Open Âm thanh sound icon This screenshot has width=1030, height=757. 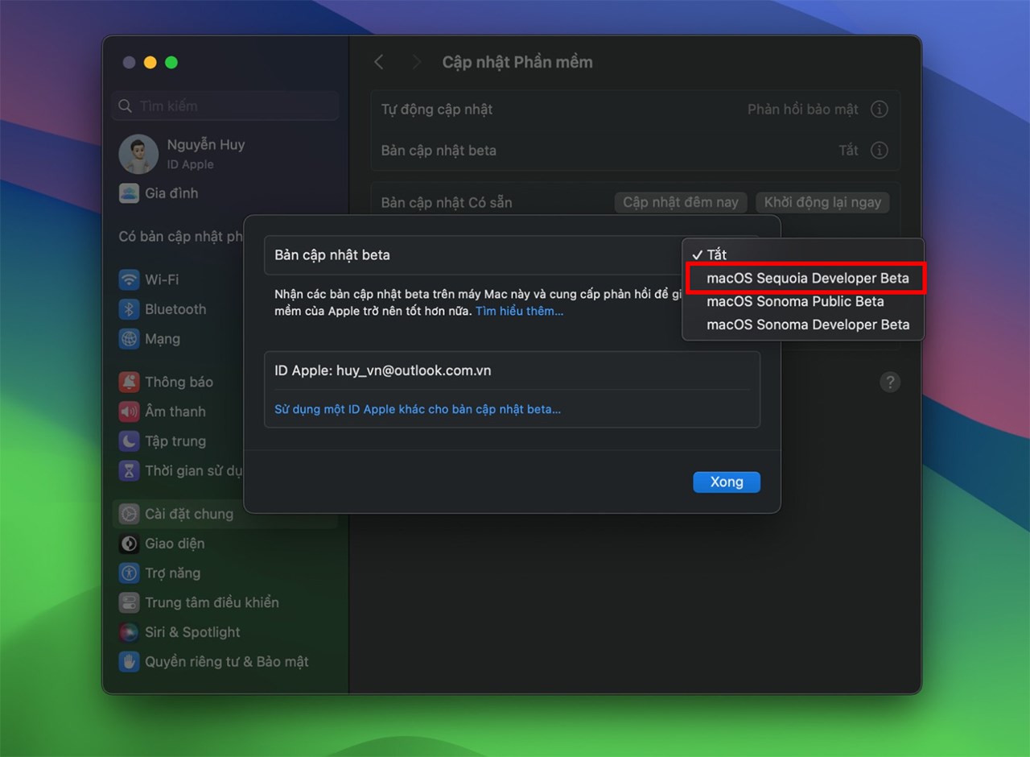tap(129, 412)
